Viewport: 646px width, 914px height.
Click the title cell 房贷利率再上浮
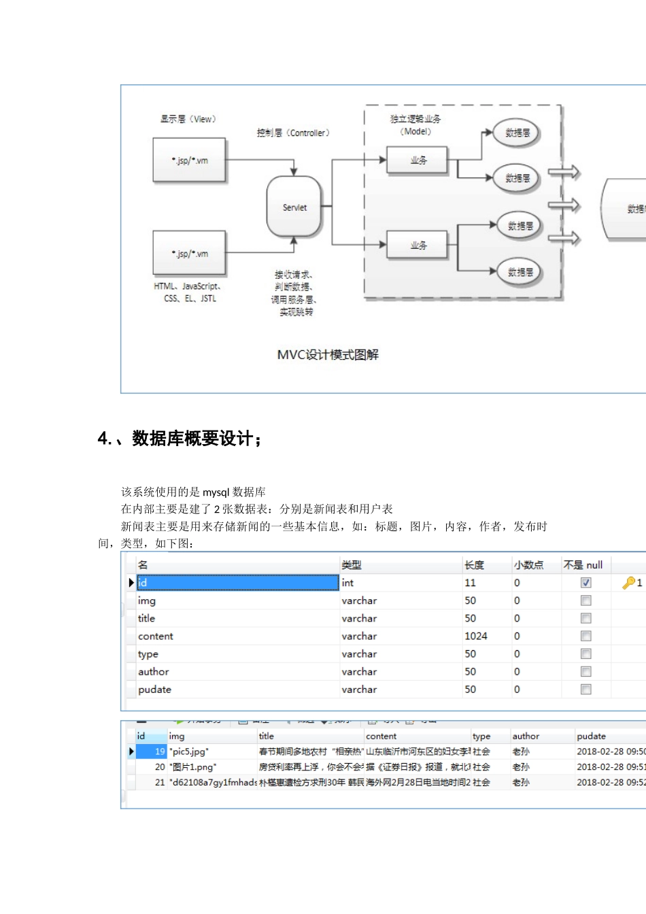tap(311, 766)
